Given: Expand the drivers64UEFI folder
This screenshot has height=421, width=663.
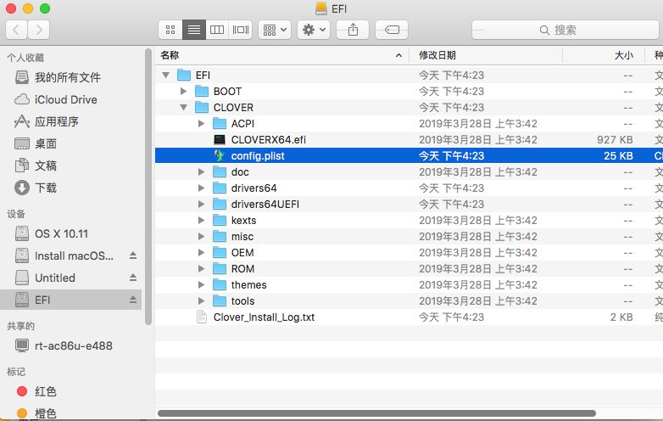Looking at the screenshot, I should coord(201,204).
